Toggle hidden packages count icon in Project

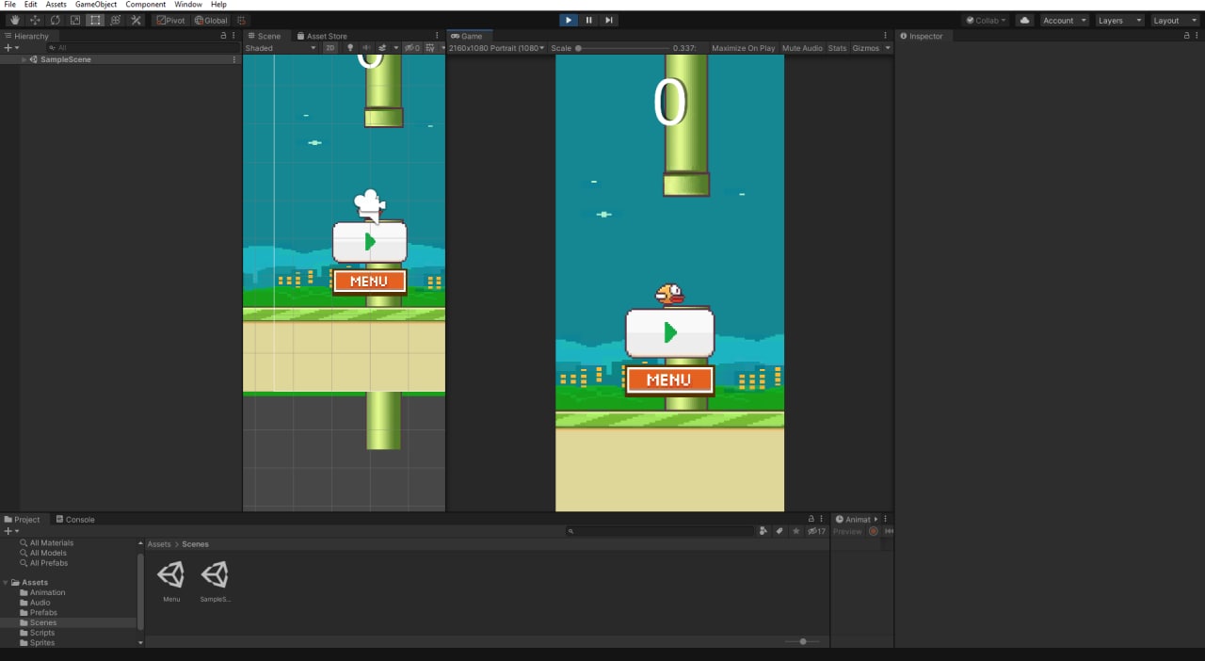(x=816, y=531)
